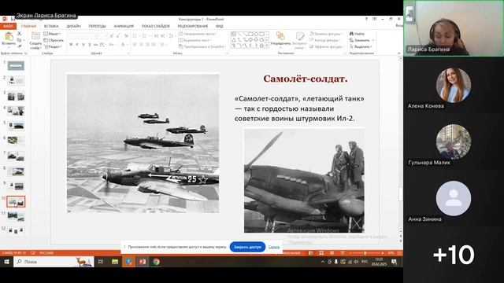Viewport: 504px width, 283px height.
Task: Open PowerPoint from the Windows taskbar
Action: tap(143, 262)
